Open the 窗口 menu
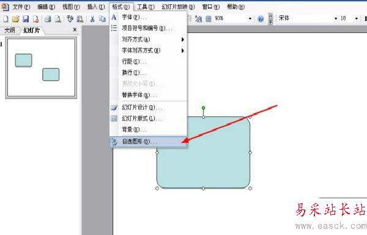The image size is (367, 235). (x=210, y=7)
